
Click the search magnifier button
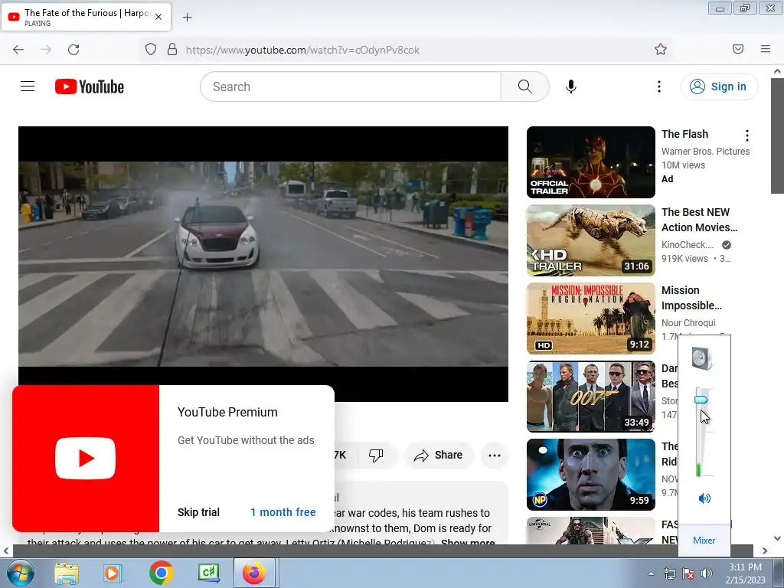tap(525, 87)
